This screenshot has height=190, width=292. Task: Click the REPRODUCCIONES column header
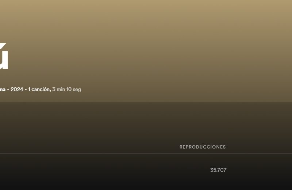pyautogui.click(x=203, y=147)
